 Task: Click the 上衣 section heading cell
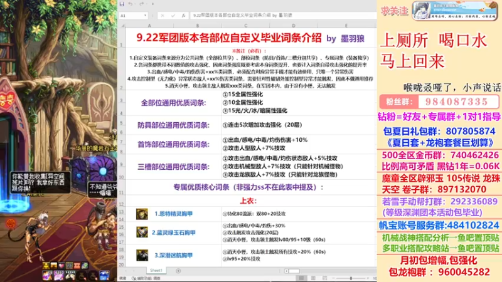pos(248,201)
